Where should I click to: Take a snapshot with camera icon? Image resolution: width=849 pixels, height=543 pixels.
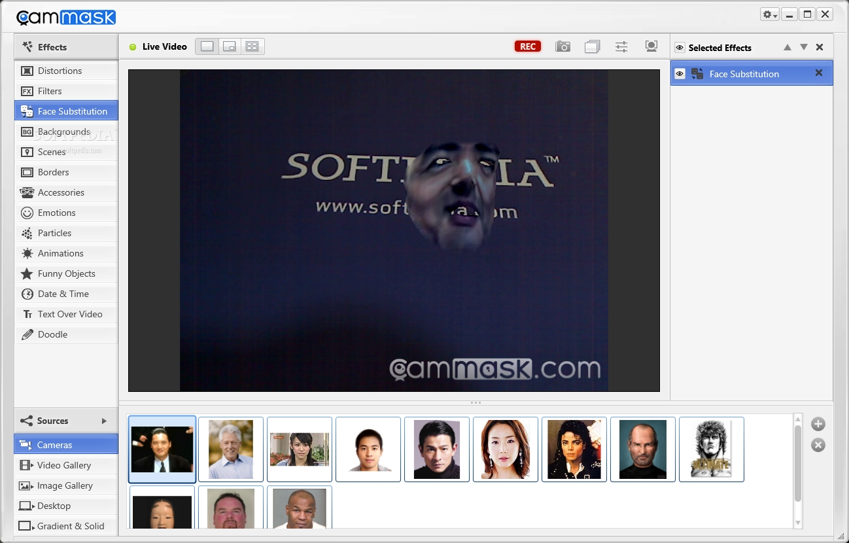[563, 46]
